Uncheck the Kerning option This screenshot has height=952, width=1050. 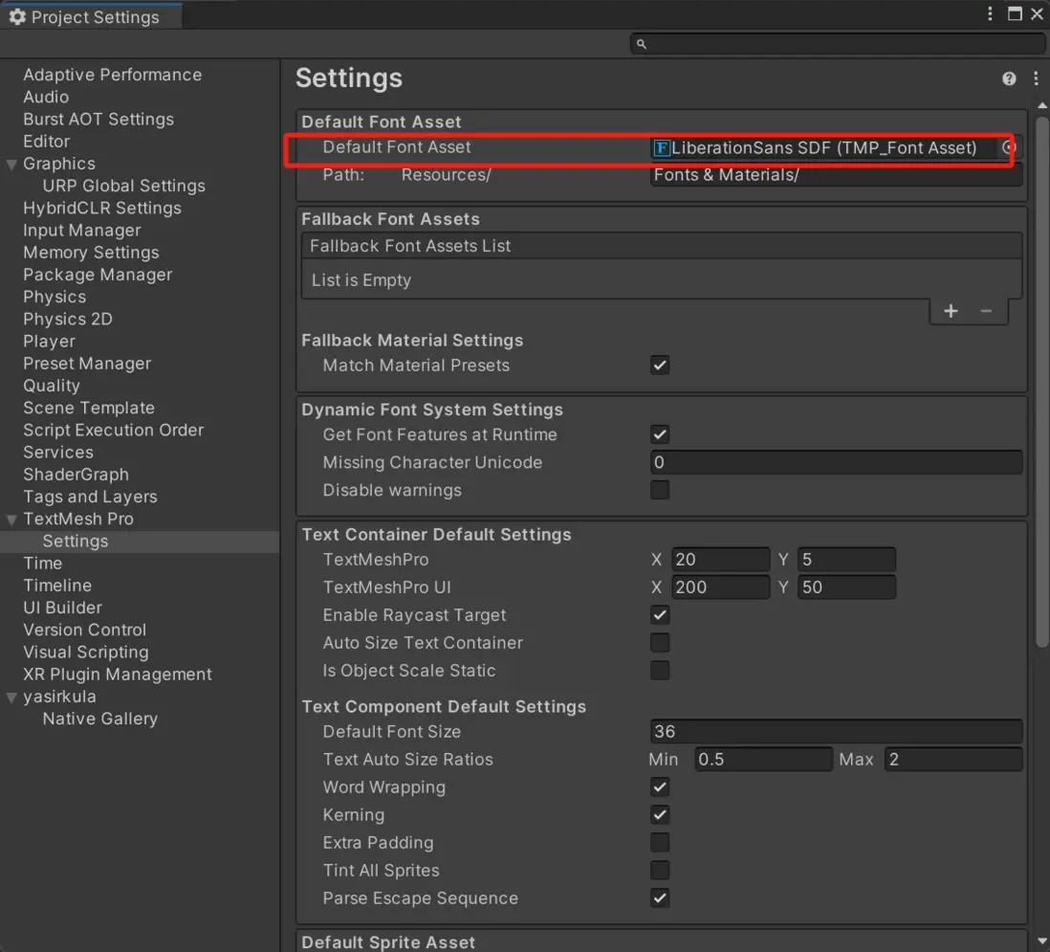(660, 815)
